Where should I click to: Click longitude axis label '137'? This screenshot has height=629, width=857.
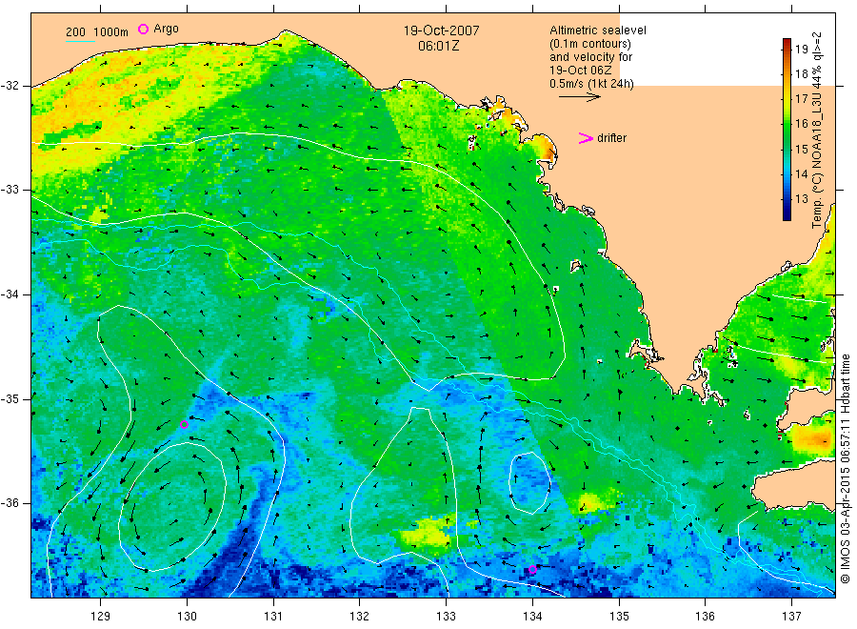(x=791, y=617)
